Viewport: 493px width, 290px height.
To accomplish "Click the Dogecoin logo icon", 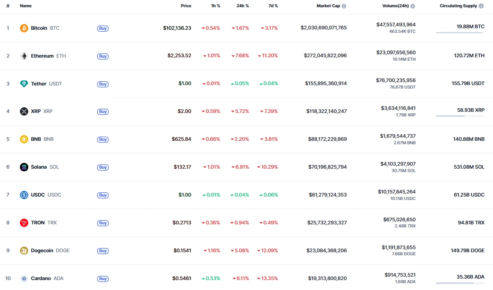I will pos(24,251).
